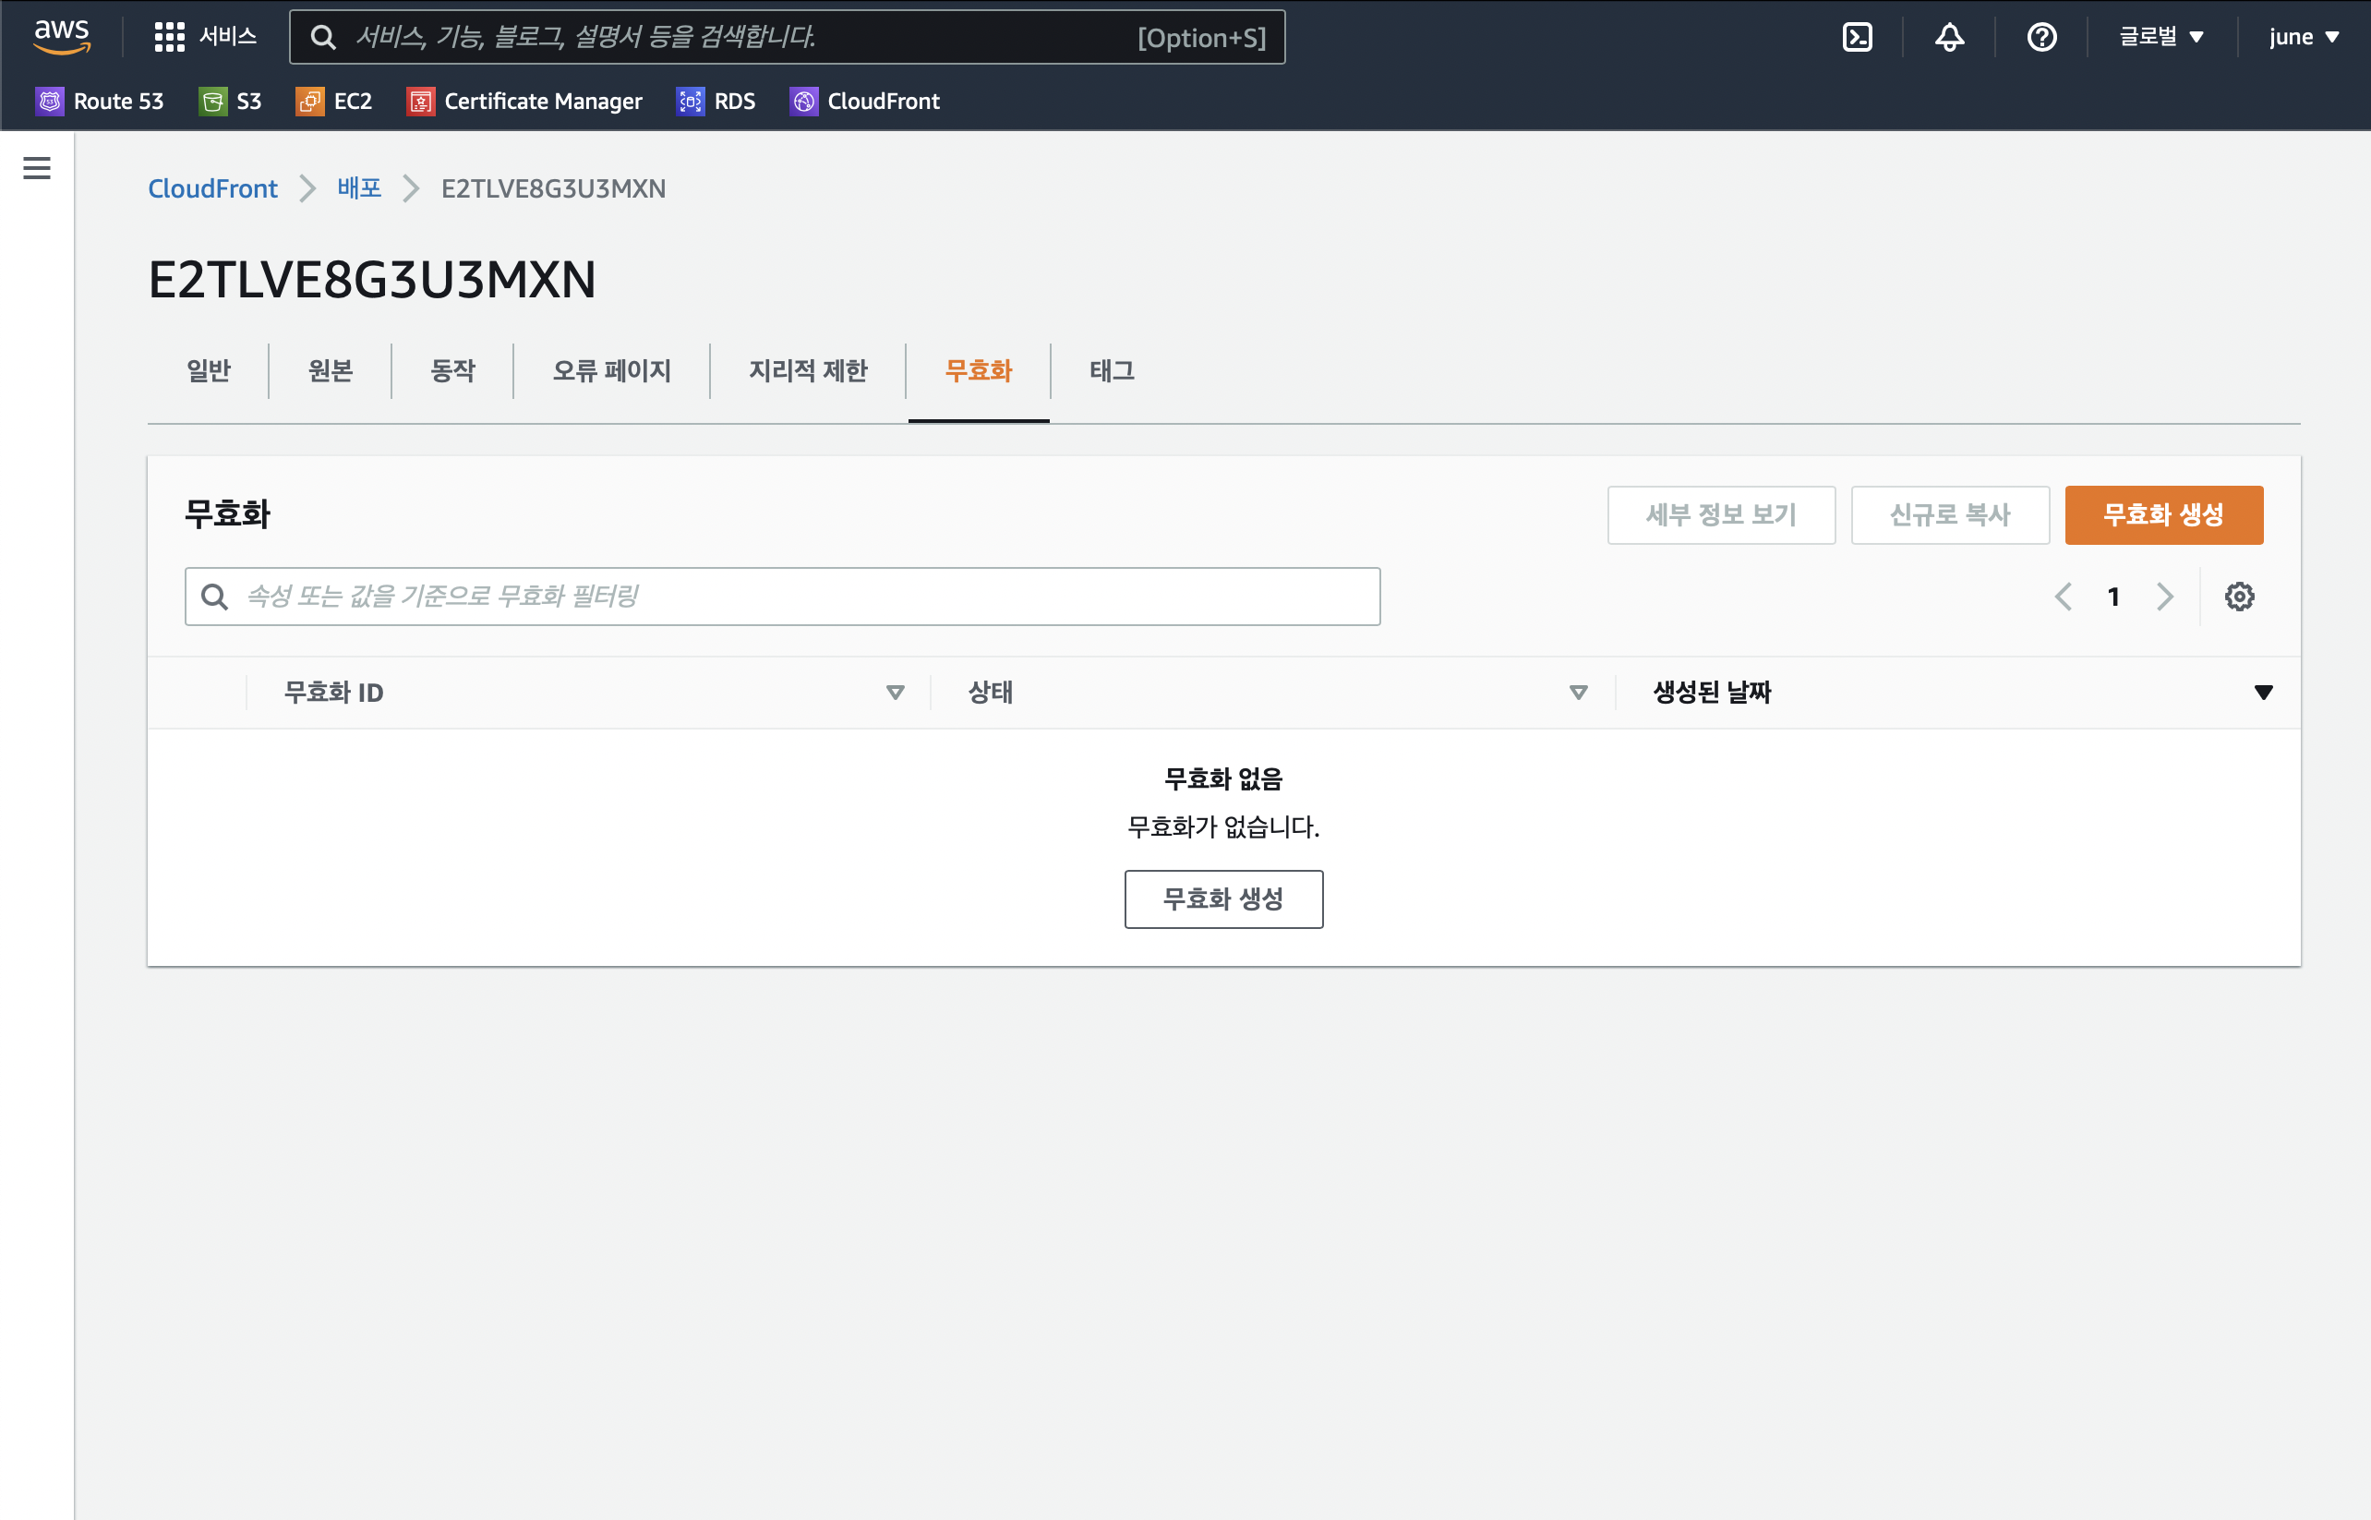
Task: Open CloudShell terminal icon
Action: pos(1857,38)
